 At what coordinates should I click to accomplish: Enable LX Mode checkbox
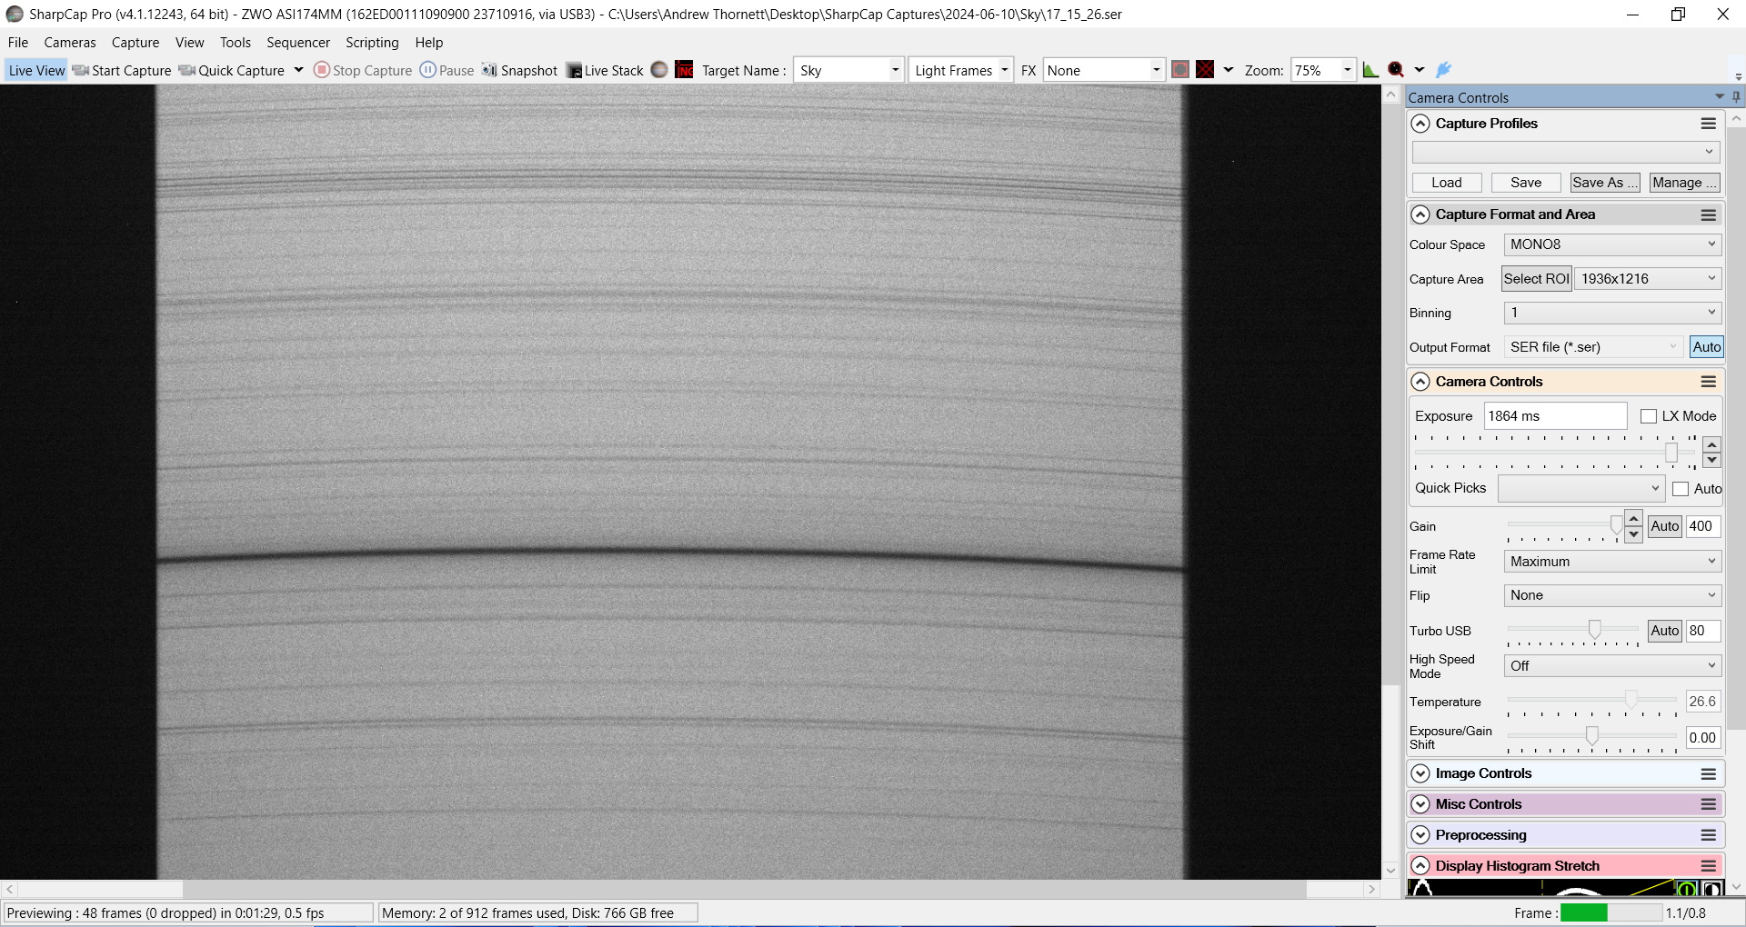(x=1650, y=415)
